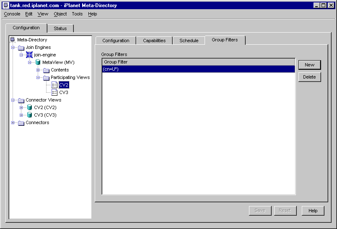Collapse the Join Engines tree node
Viewport: 337px width, 229px height.
click(x=13, y=47)
